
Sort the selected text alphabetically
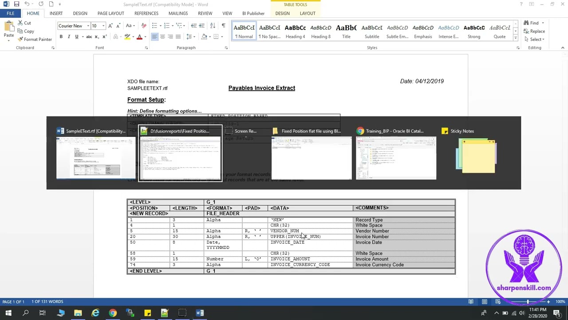point(213,26)
